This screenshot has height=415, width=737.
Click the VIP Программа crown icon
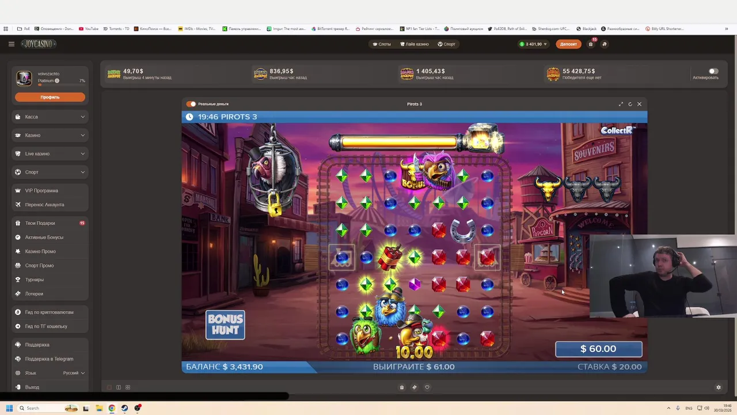click(18, 190)
